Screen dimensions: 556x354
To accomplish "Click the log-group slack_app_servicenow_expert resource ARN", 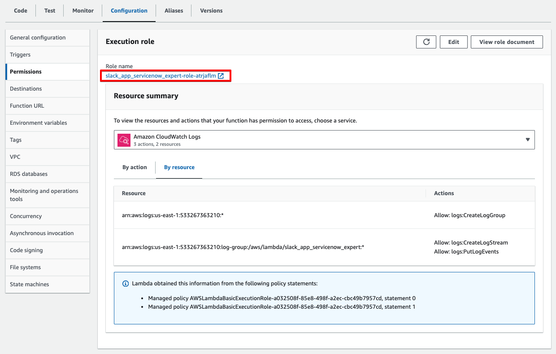I will [x=243, y=247].
